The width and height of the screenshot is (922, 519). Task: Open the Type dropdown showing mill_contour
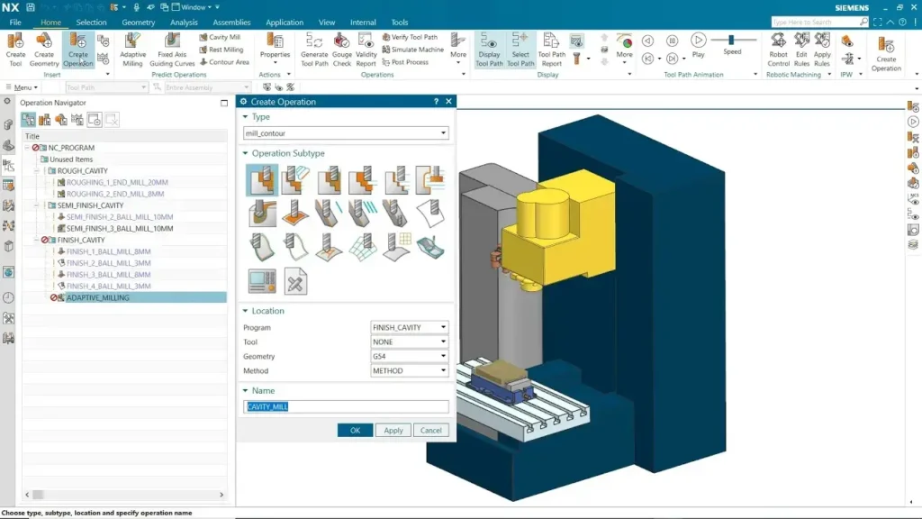click(346, 133)
